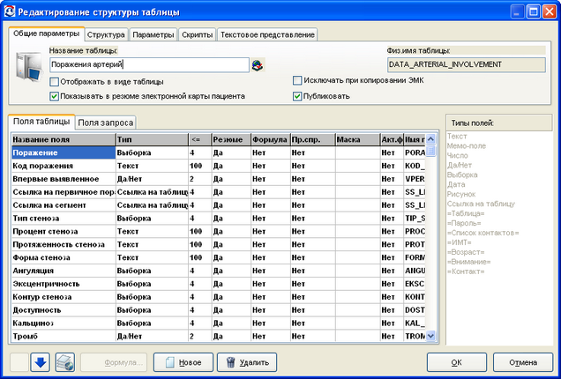Click the table scrollbar down arrow
The width and height of the screenshot is (561, 379).
(x=430, y=336)
